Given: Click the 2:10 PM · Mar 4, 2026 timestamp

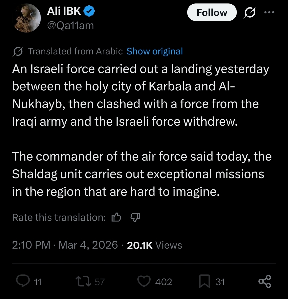Looking at the screenshot, I should tap(65, 245).
